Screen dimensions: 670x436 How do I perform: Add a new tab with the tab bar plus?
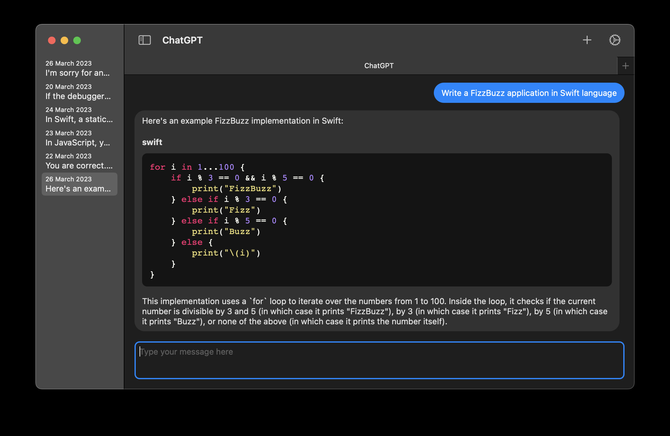625,66
